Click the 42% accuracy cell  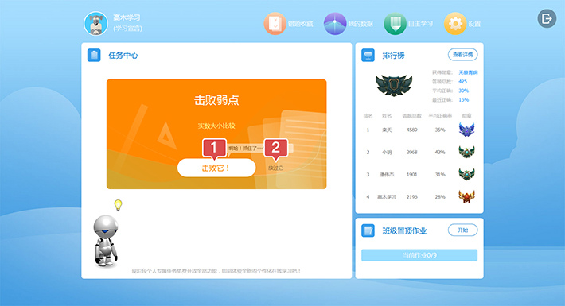click(x=440, y=153)
